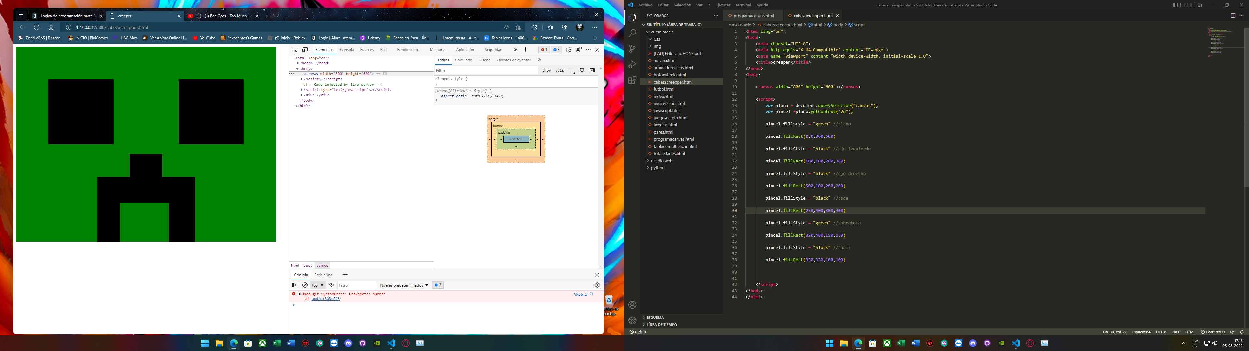Click the error and warning count in status bar

638,332
